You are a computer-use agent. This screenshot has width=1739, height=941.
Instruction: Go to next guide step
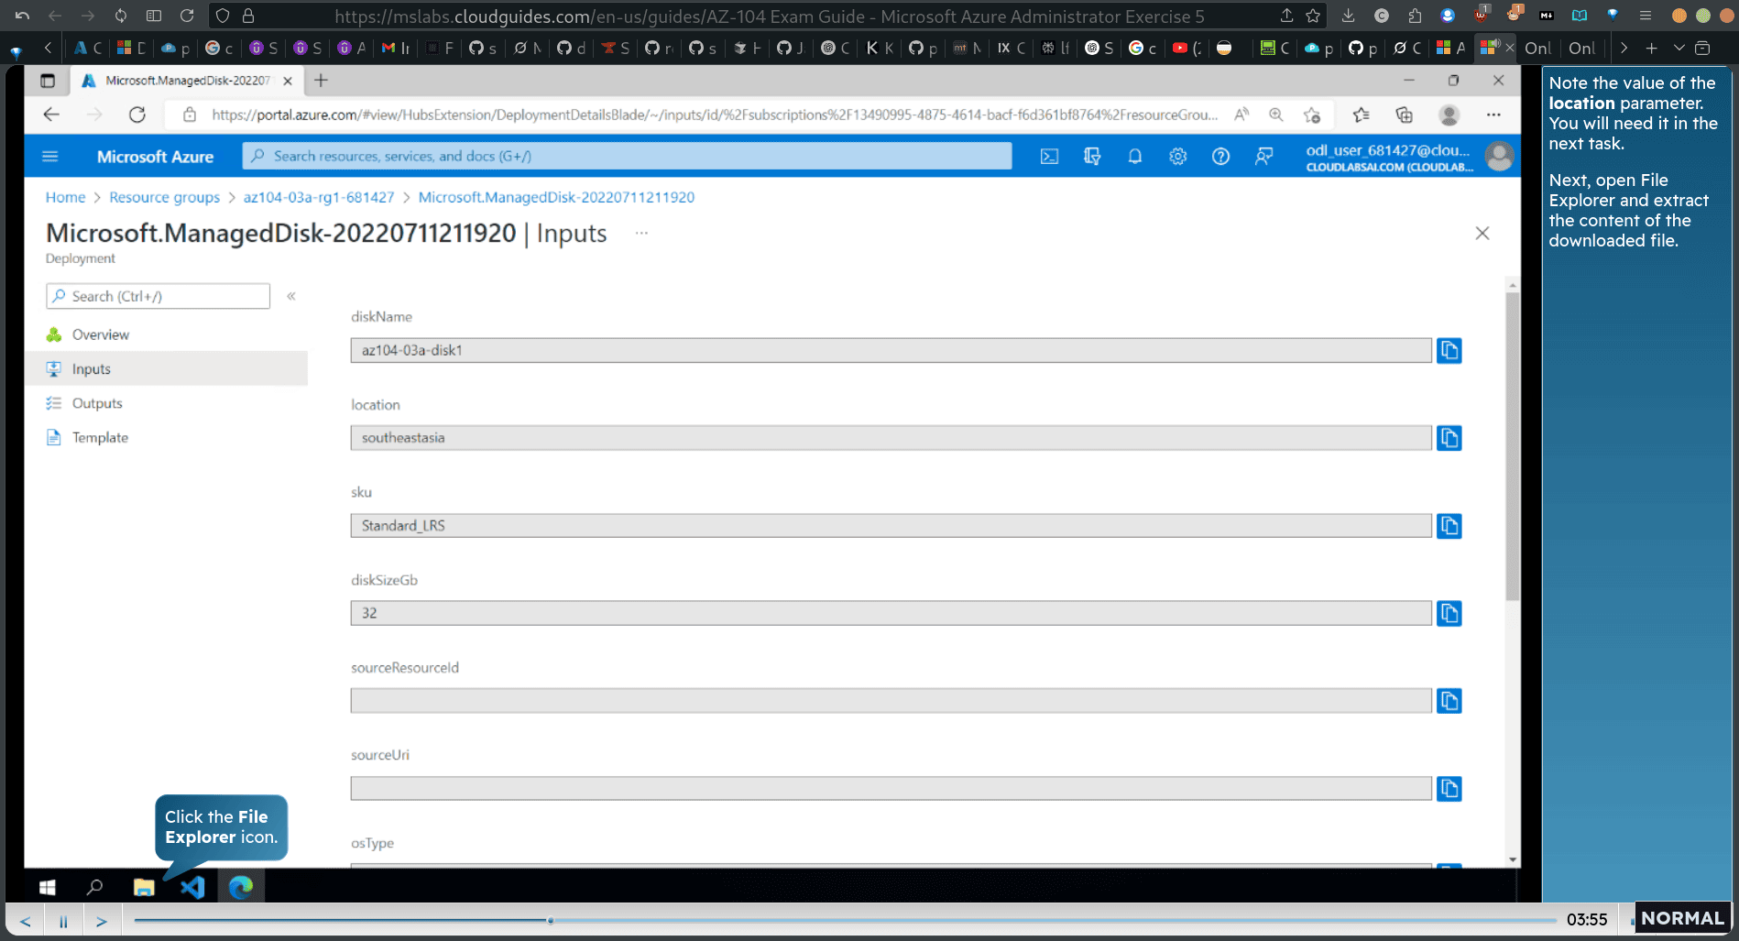tap(102, 921)
